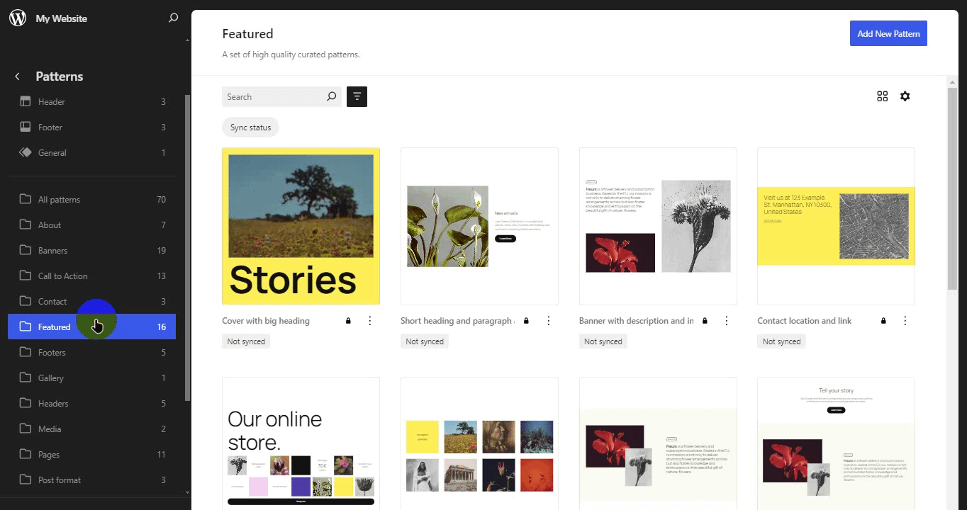Open the site search magnifier icon
This screenshot has height=510, width=967.
tap(174, 18)
